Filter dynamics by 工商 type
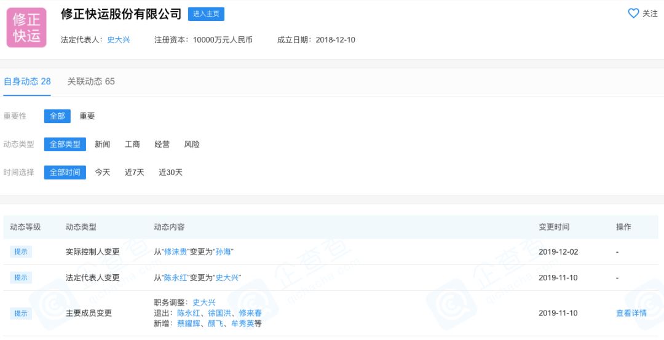The width and height of the screenshot is (664, 340). point(132,144)
